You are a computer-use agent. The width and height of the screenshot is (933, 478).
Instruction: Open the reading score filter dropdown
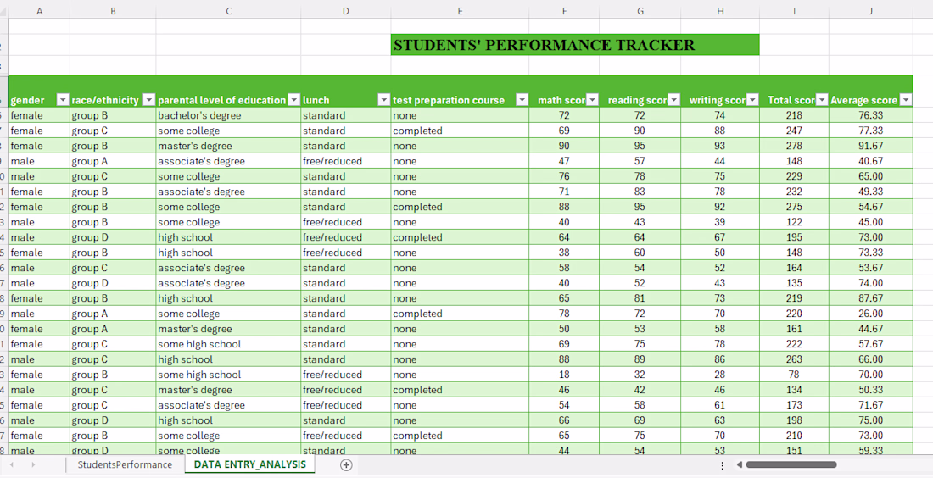tap(673, 100)
